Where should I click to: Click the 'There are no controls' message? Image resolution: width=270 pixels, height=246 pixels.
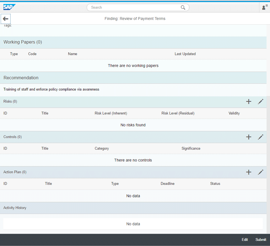pos(133,160)
